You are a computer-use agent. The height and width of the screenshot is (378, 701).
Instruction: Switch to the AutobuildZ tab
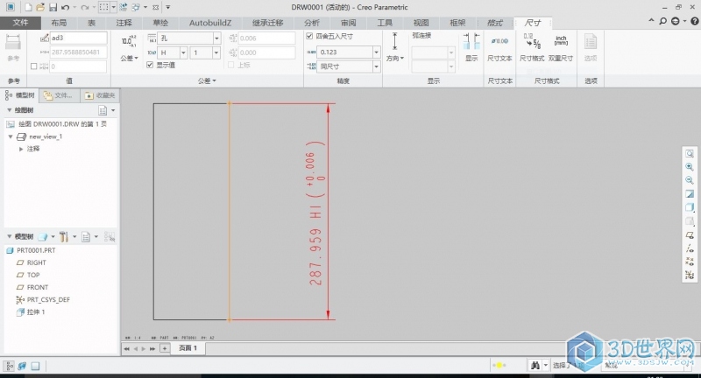click(x=210, y=23)
